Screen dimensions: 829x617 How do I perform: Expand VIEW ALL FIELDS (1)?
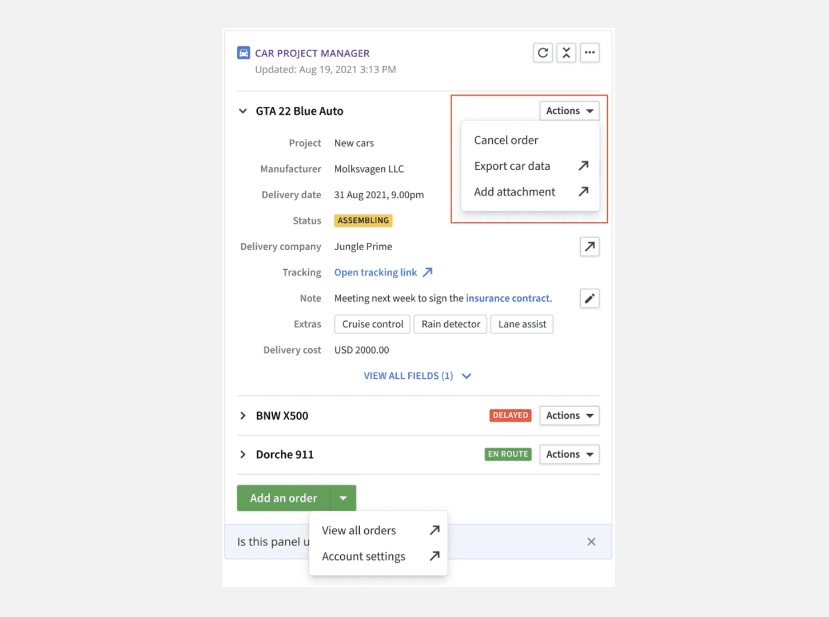[x=417, y=376]
